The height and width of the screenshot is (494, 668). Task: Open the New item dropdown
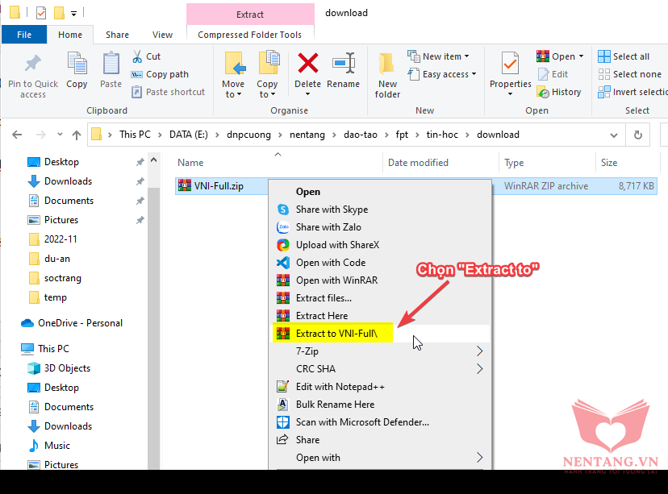440,56
